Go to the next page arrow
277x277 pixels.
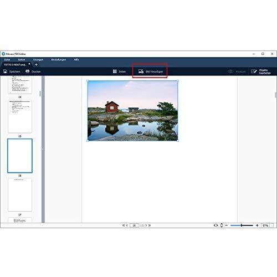[146, 225]
